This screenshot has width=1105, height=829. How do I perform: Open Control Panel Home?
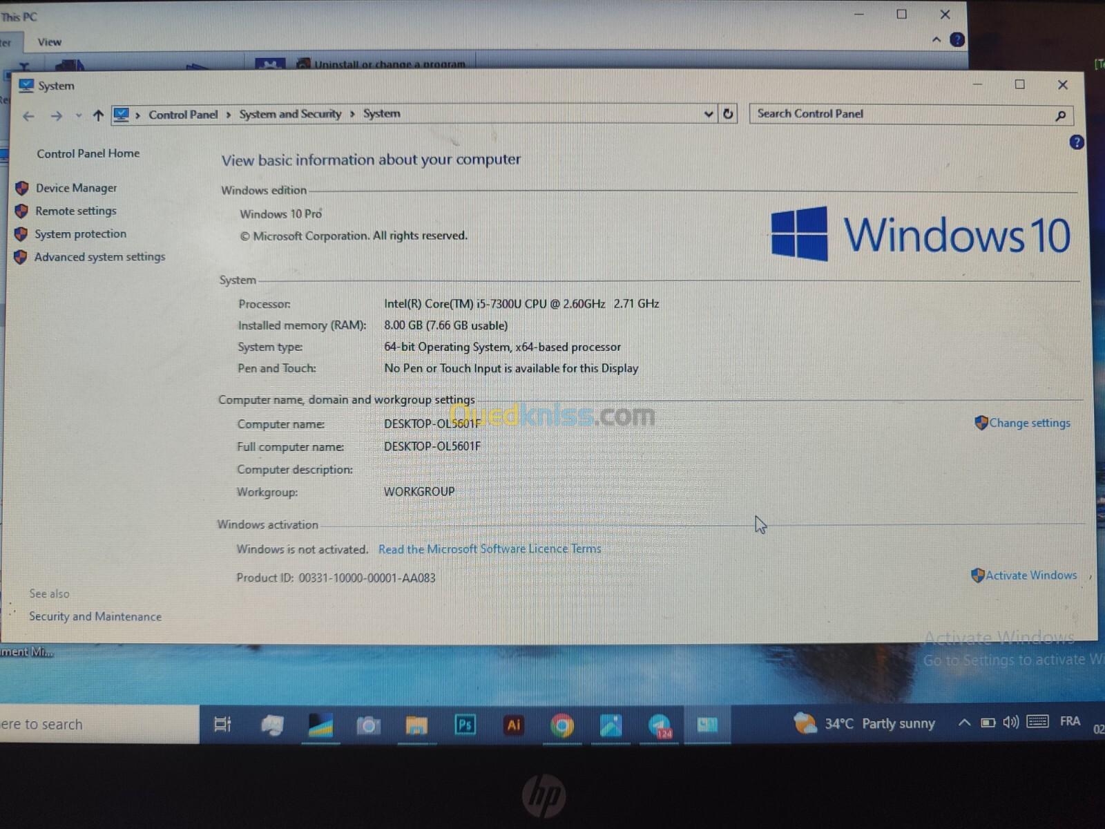click(x=88, y=153)
